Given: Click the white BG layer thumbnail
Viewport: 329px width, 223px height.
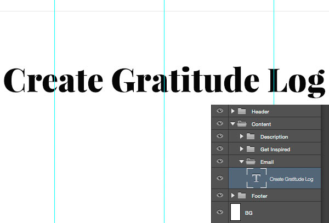Looking at the screenshot, I should [235, 212].
